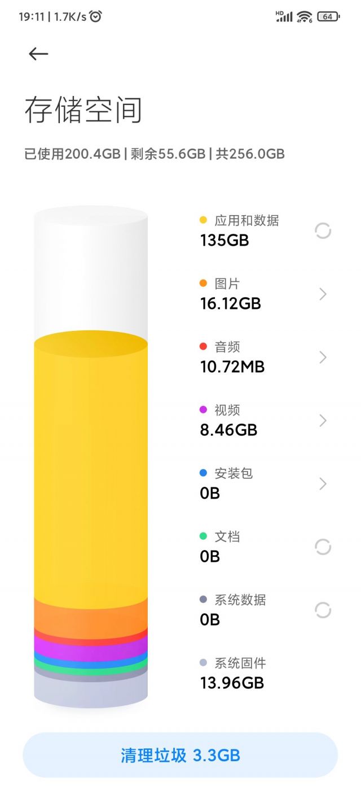Click the purple dot next to 视频
The height and width of the screenshot is (803, 361).
pos(202,410)
